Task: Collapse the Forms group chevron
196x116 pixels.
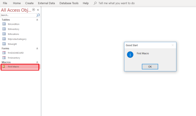Action: pyautogui.click(x=37, y=49)
